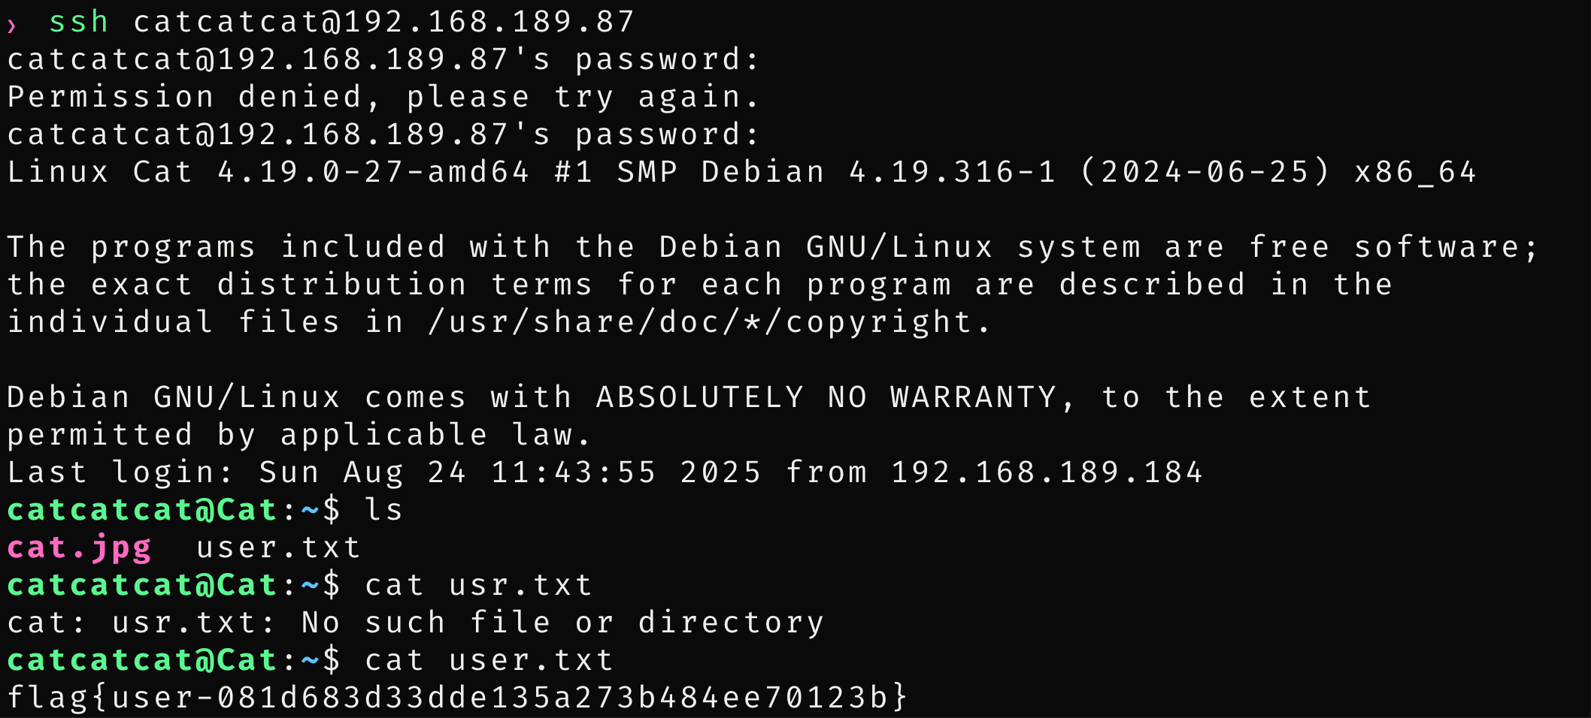Click the pink prompt arrow at the top
Screen dimensions: 1591x718
point(12,26)
